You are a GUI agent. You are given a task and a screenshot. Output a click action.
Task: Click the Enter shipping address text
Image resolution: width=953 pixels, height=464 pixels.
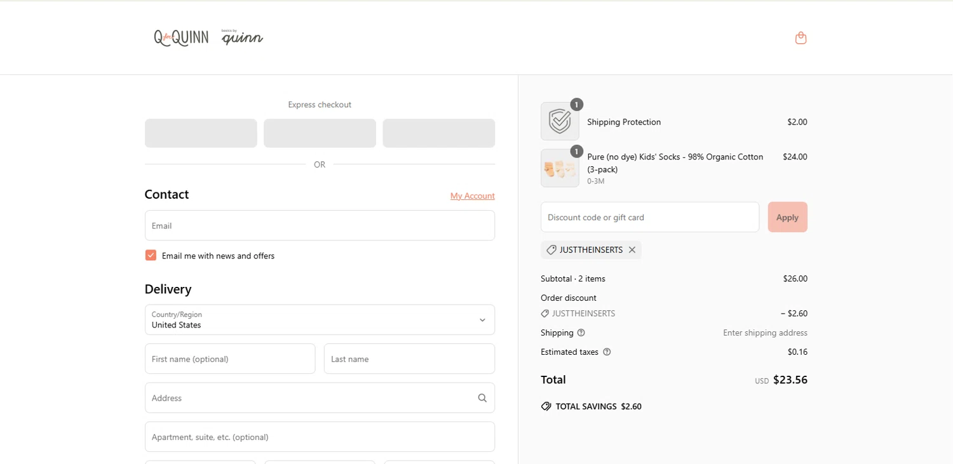[765, 333]
